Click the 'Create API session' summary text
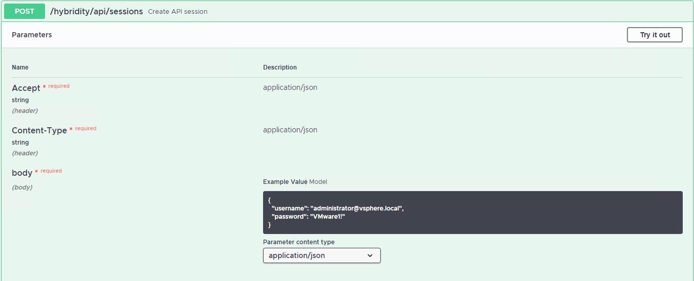694x281 pixels. [178, 12]
